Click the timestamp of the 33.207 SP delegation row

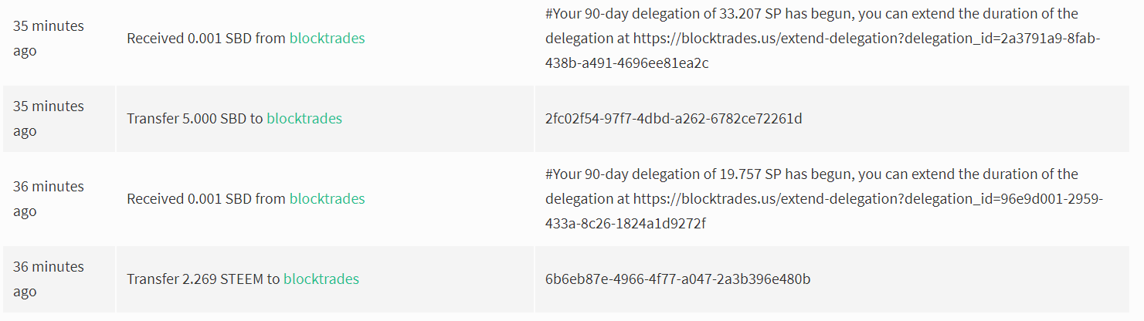click(48, 38)
